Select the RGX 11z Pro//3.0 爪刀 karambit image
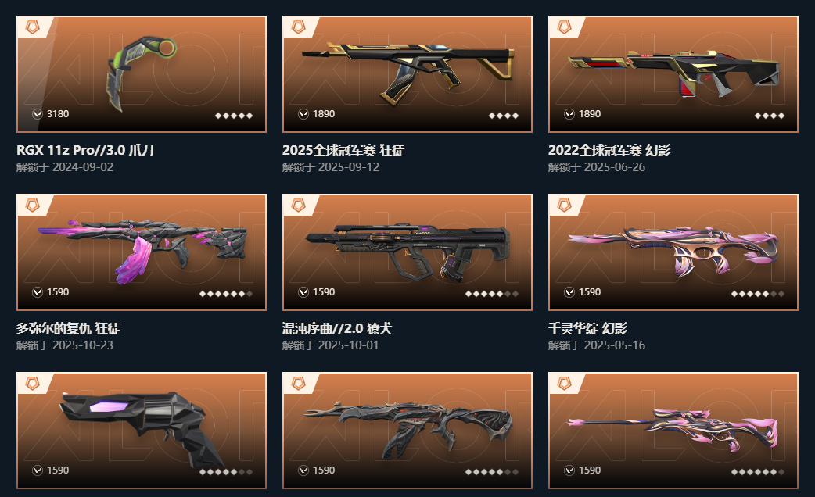 click(142, 73)
